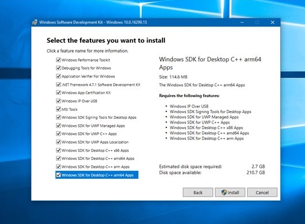Select Windows SDK for Desktop C++ arm Apps label

pos(96,167)
